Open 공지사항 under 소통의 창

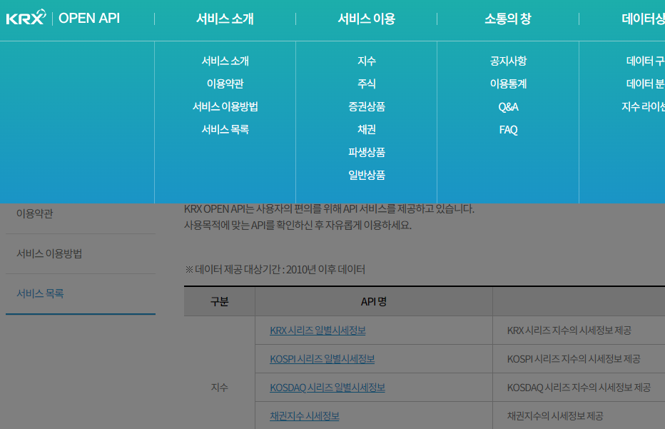(x=508, y=61)
